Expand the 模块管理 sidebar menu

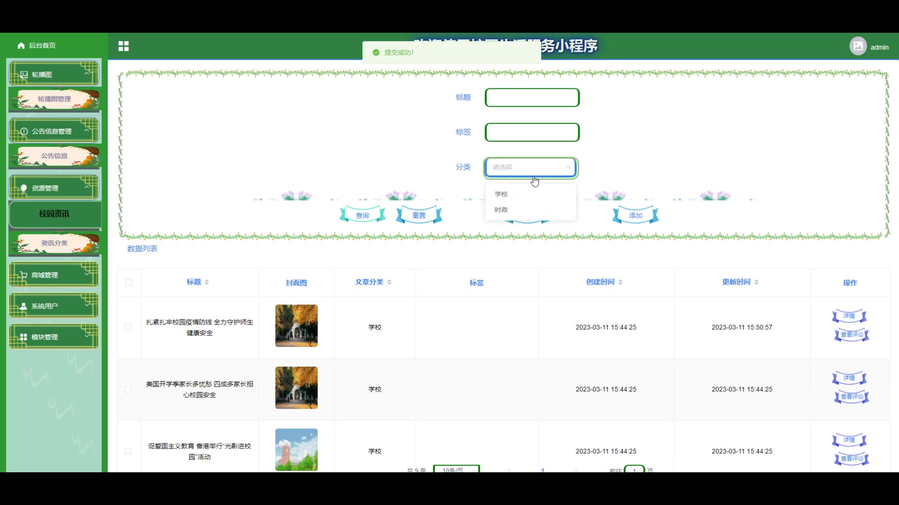[x=53, y=337]
